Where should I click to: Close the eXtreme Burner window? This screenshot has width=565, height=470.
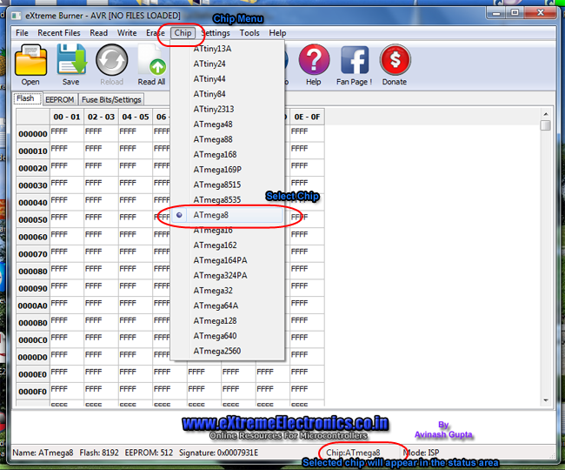pos(540,13)
